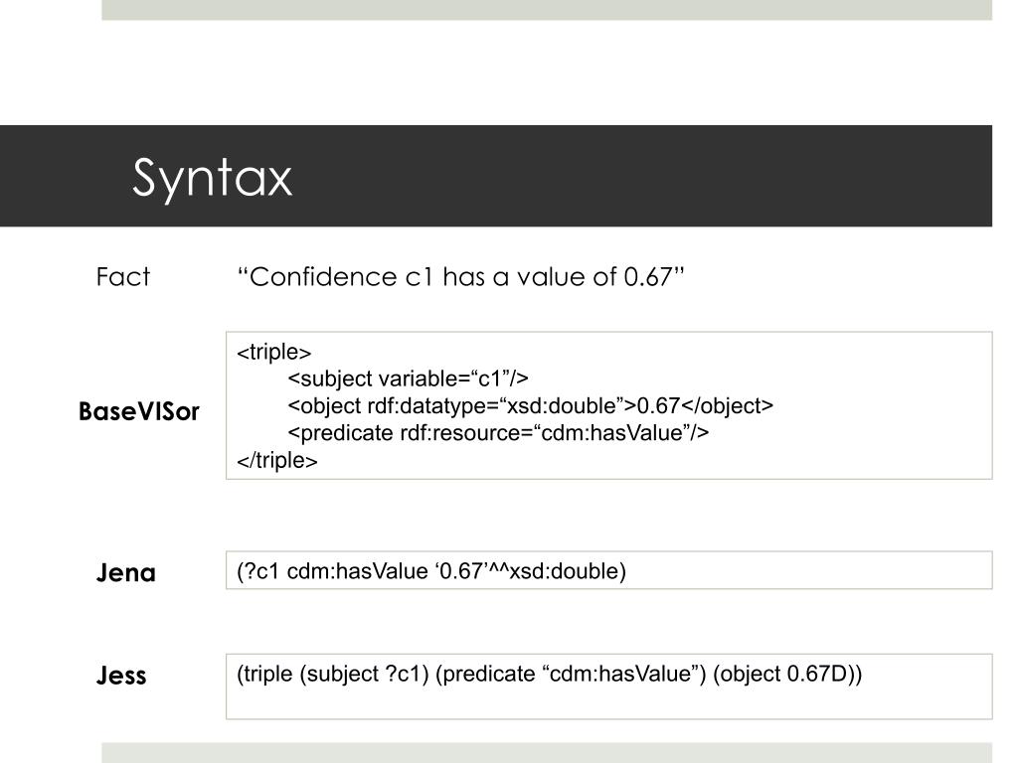Viewport: 1018px width, 763px height.
Task: Click the Jena label
Action: pos(126,573)
